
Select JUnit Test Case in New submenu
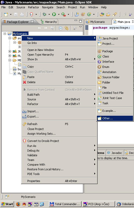(115, 98)
